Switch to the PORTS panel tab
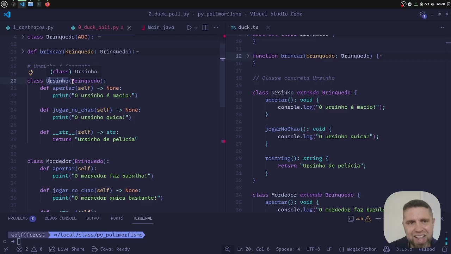Image resolution: width=451 pixels, height=254 pixels. 117,218
